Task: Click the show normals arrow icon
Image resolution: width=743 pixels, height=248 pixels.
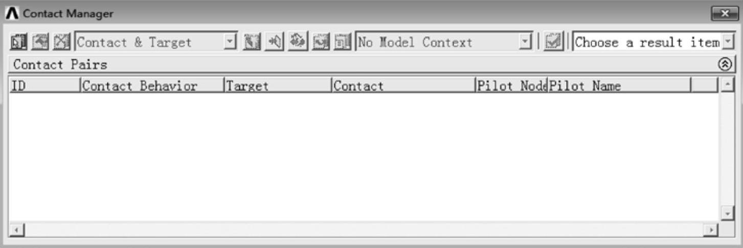Action: click(x=274, y=42)
